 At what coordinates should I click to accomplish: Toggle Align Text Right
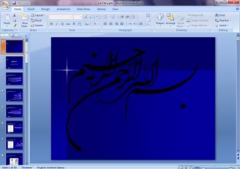pos(116,24)
